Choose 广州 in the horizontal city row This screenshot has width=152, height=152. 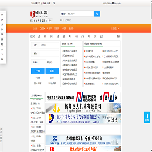tap(83, 37)
